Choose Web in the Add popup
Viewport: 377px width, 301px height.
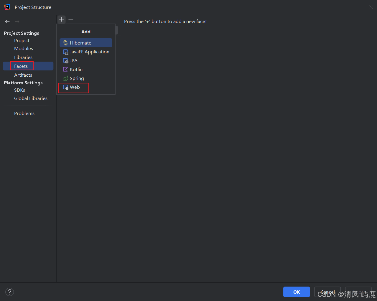(86, 87)
